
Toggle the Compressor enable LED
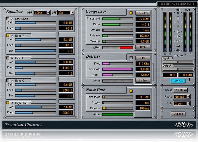click(131, 13)
